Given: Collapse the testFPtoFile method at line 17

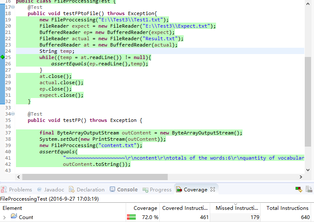Looking at the screenshot, I should [x=13, y=7].
